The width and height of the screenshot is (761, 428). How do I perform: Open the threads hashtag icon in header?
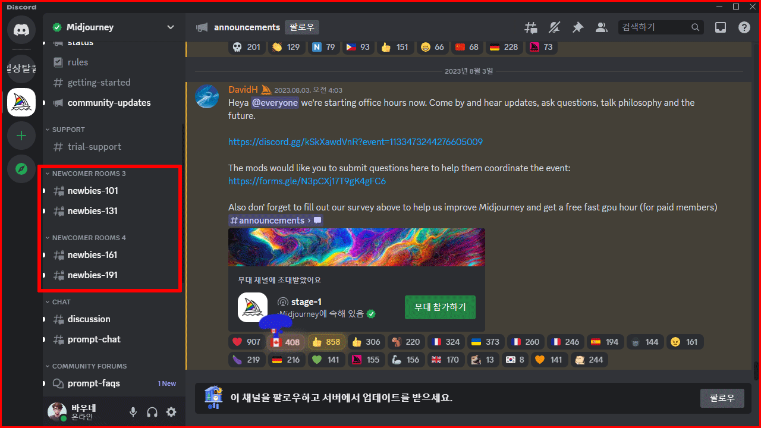pyautogui.click(x=530, y=27)
